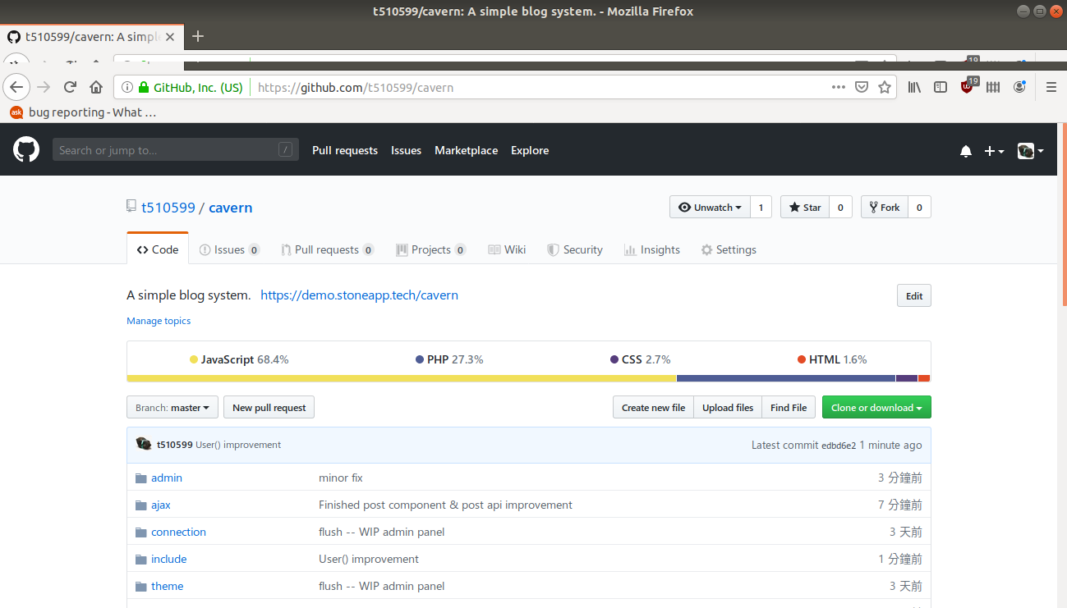Click the New pull request button
1067x608 pixels.
[x=269, y=408]
